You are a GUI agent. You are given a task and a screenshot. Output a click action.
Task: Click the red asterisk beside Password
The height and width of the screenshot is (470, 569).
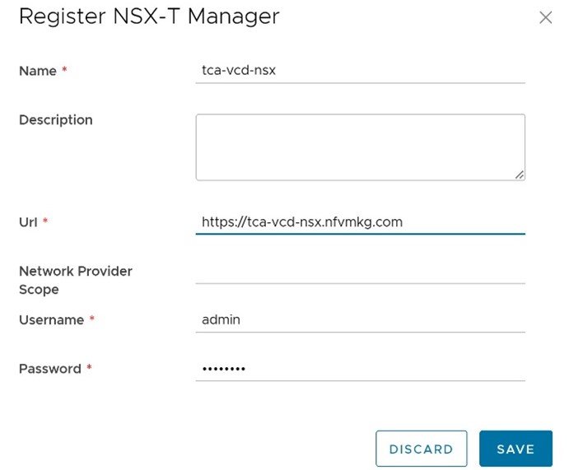(89, 369)
